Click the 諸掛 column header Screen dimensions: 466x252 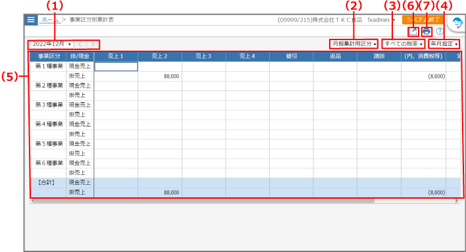coord(379,56)
